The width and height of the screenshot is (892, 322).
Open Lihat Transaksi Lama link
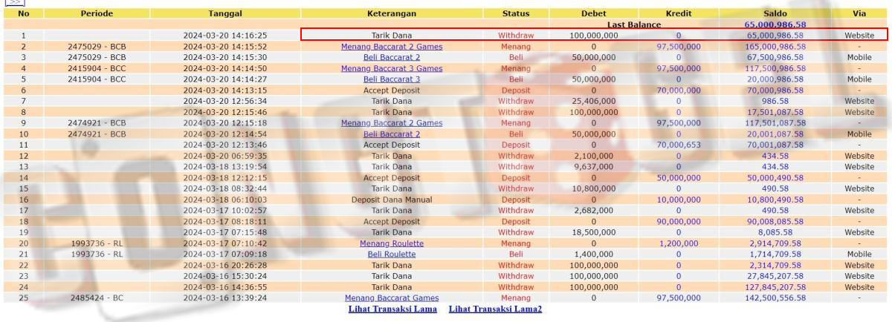point(392,309)
